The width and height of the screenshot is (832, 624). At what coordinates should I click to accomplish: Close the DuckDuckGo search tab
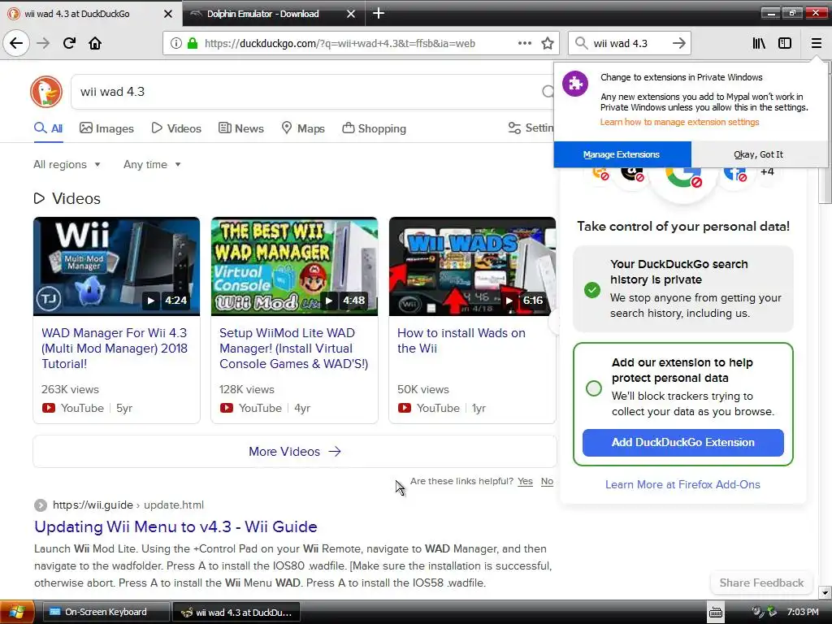[x=167, y=14]
